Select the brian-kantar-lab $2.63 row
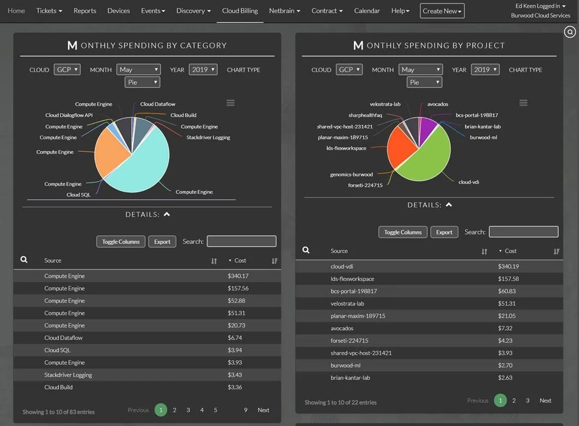The height and width of the screenshot is (426, 579). [429, 377]
